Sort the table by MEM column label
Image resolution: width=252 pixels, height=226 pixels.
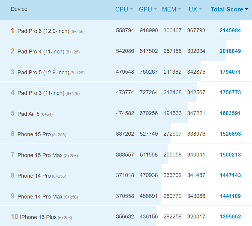point(169,9)
